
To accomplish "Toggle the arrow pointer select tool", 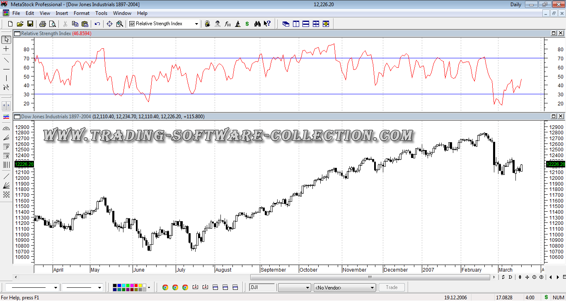I will tap(6, 40).
